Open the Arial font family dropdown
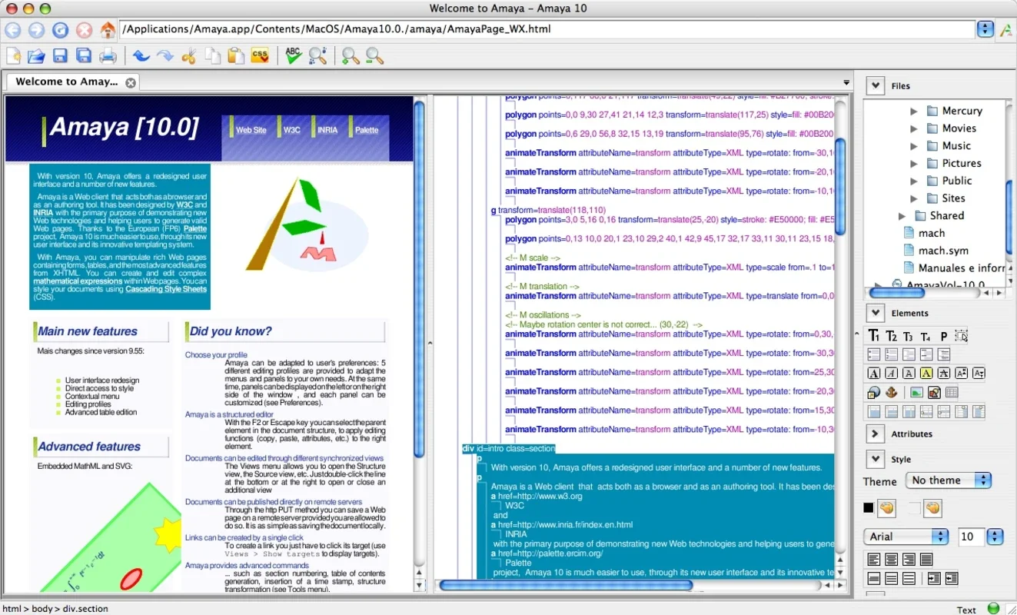This screenshot has height=615, width=1017. [906, 537]
